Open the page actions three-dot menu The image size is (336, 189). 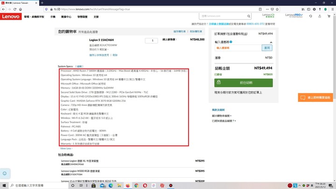tap(267, 9)
